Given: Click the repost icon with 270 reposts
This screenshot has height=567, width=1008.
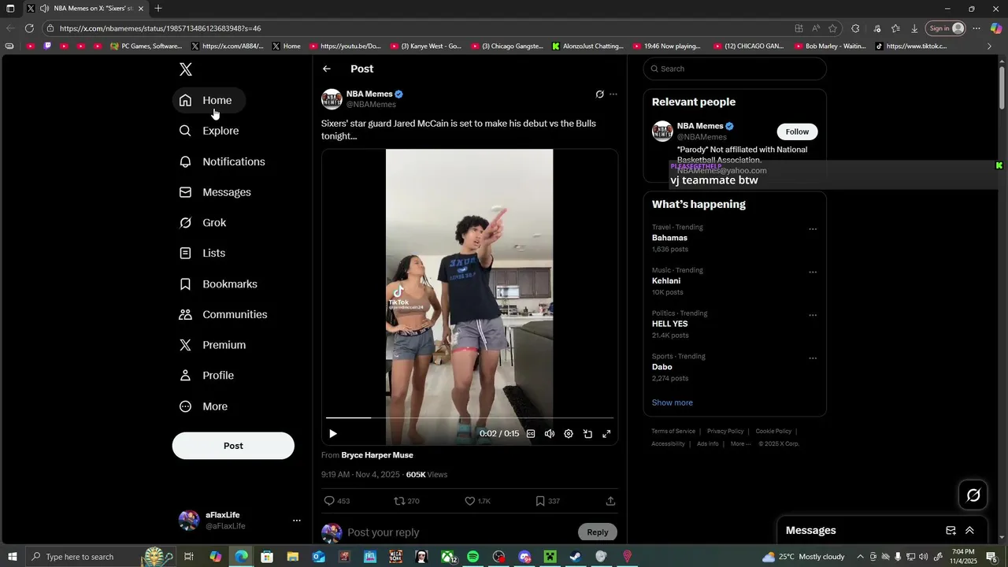Looking at the screenshot, I should [x=406, y=501].
